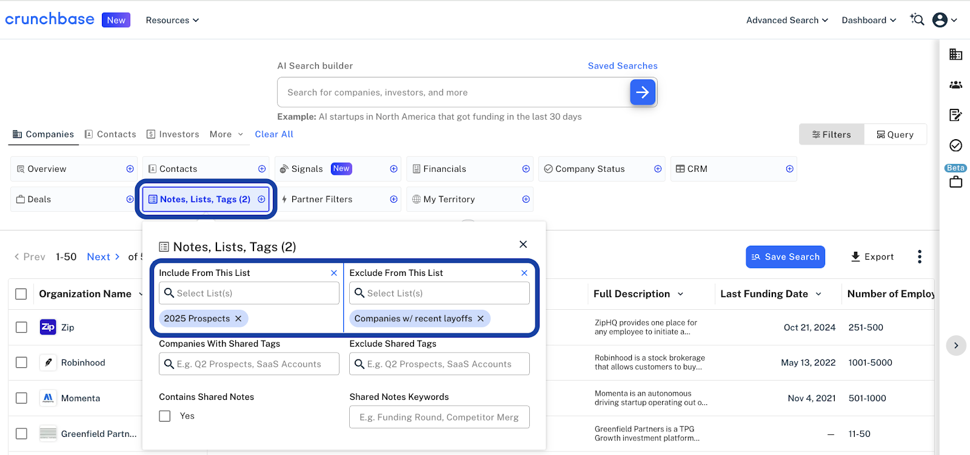Select the Zip row checkbox
The image size is (970, 455).
click(21, 327)
